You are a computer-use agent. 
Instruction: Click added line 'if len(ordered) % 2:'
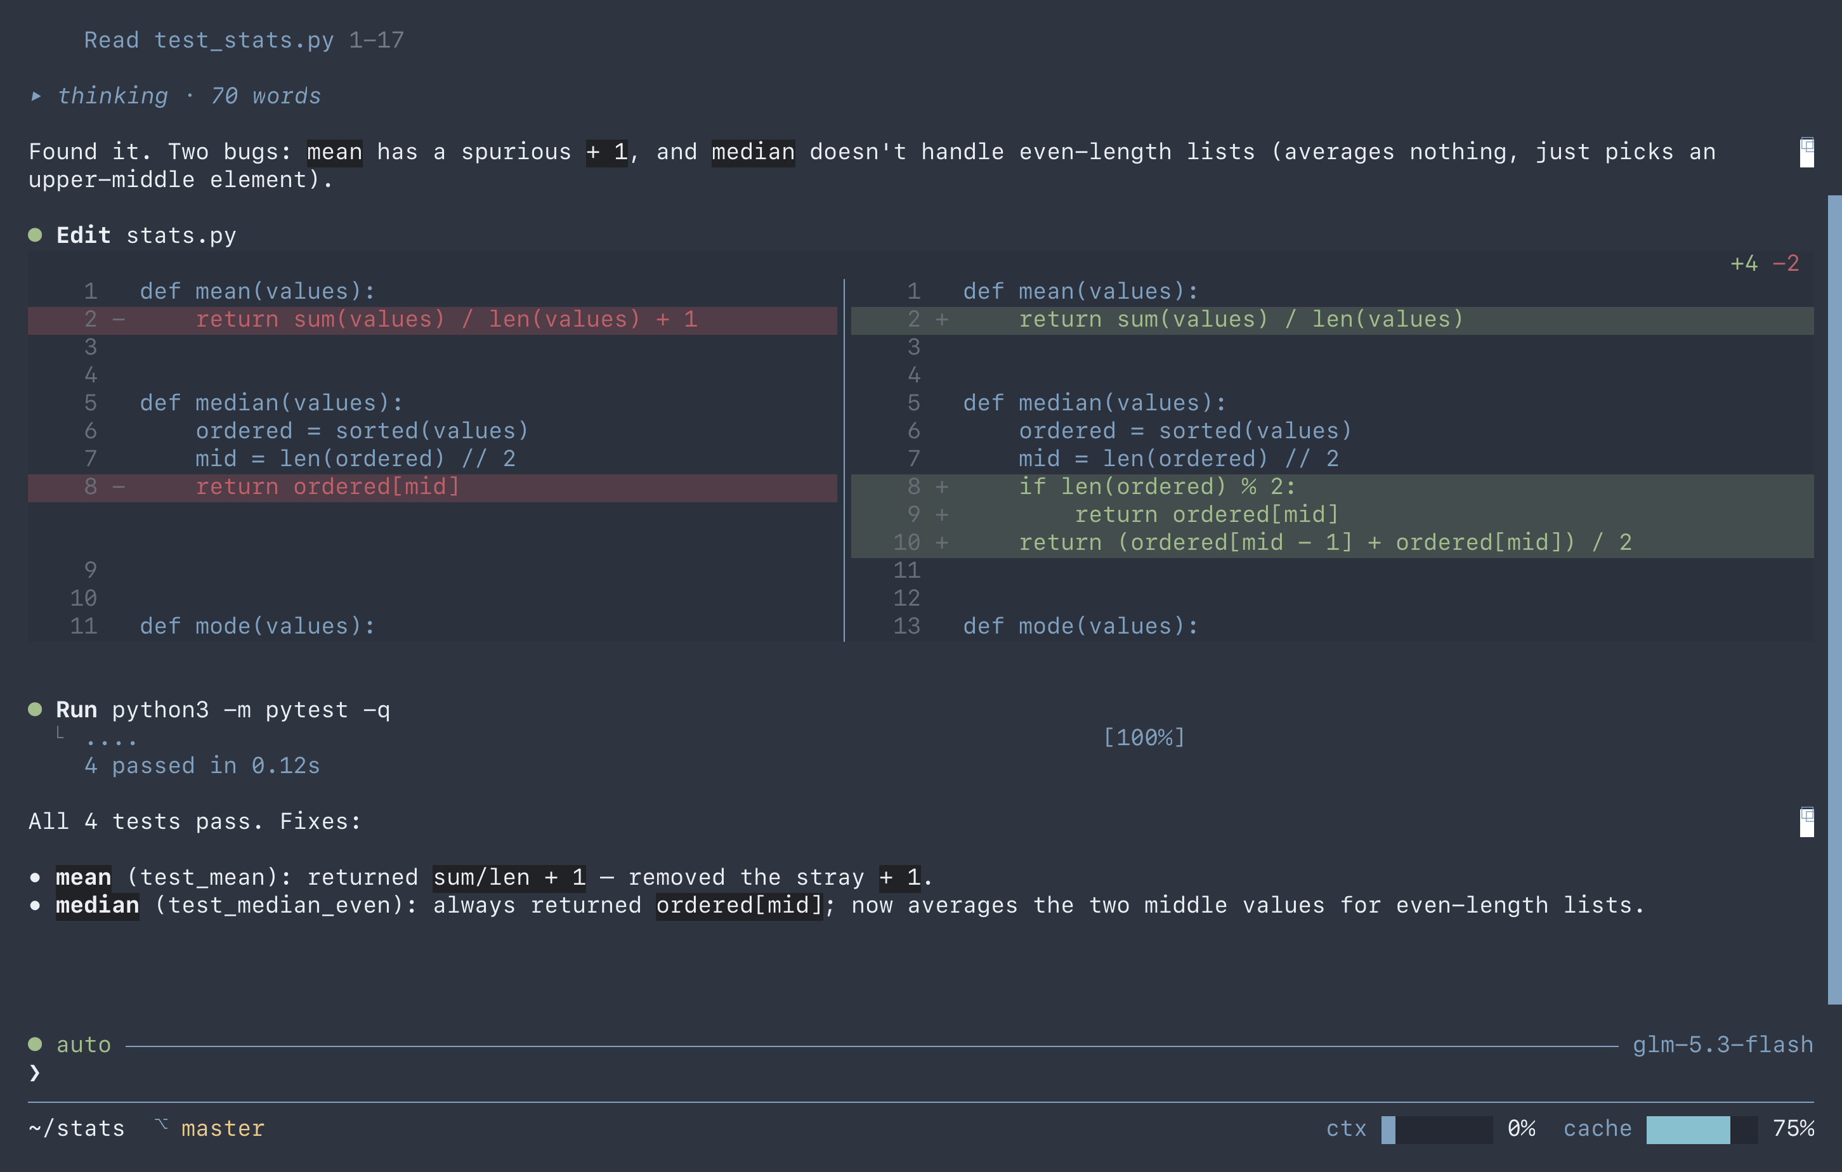pos(1332,487)
